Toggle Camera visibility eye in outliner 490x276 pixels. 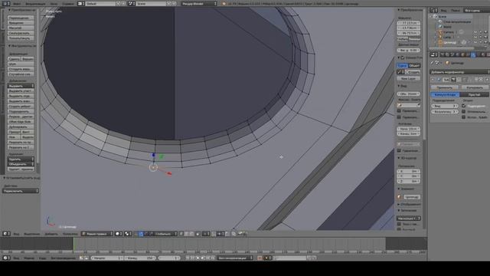(475, 32)
